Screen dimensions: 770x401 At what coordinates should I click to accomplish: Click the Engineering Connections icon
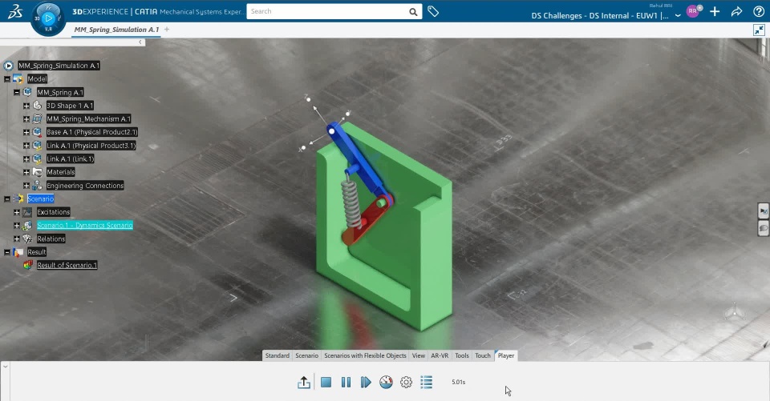pos(38,186)
